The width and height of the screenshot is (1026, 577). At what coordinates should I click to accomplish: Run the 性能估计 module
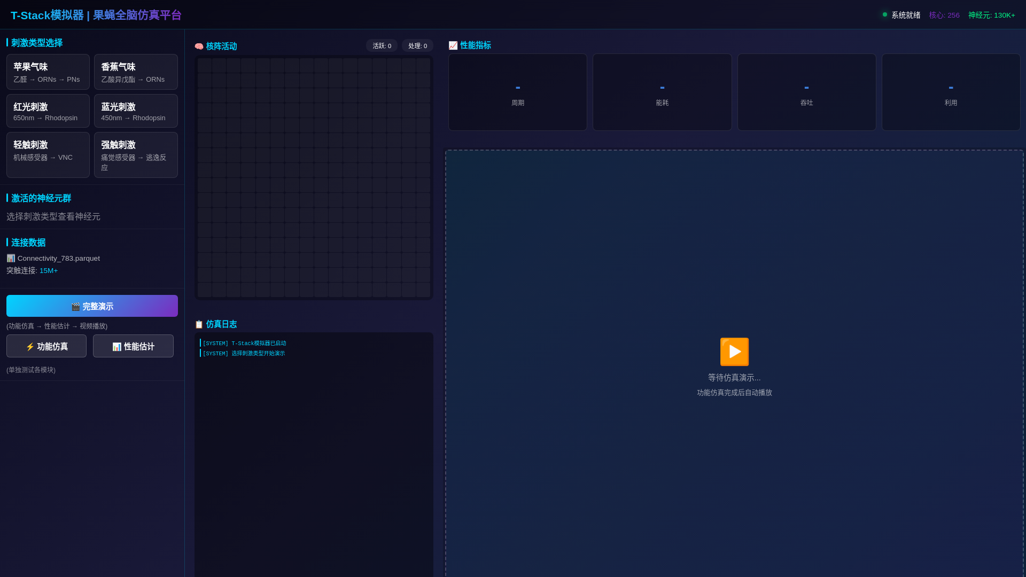[133, 346]
